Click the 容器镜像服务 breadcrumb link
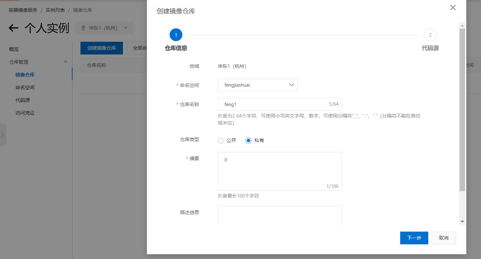 click(x=23, y=10)
